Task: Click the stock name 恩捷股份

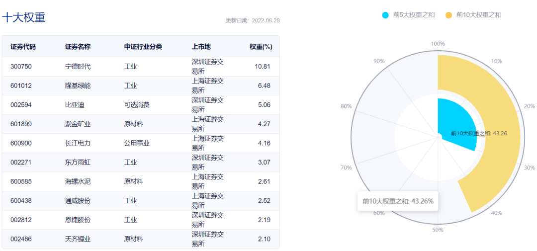Action: coord(78,220)
